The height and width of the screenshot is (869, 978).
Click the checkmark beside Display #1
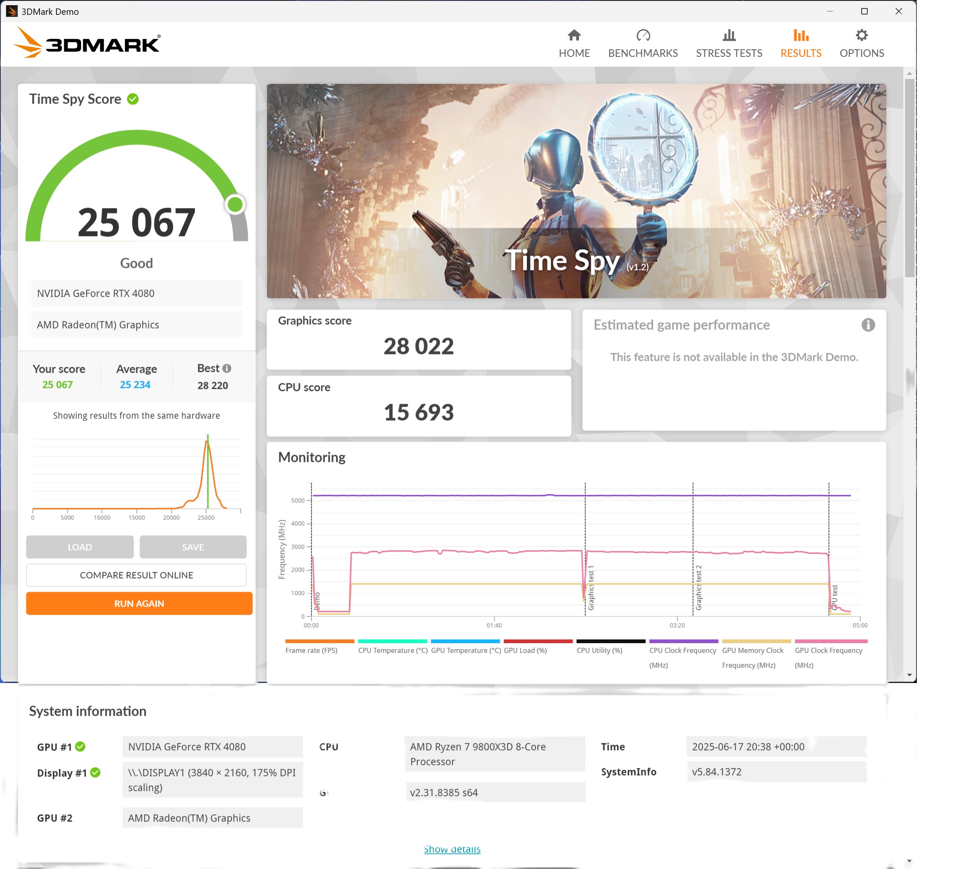pyautogui.click(x=95, y=772)
